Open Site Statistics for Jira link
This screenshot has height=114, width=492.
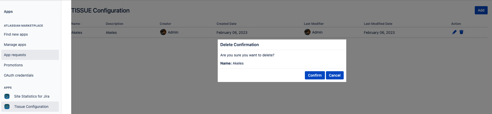tap(32, 96)
